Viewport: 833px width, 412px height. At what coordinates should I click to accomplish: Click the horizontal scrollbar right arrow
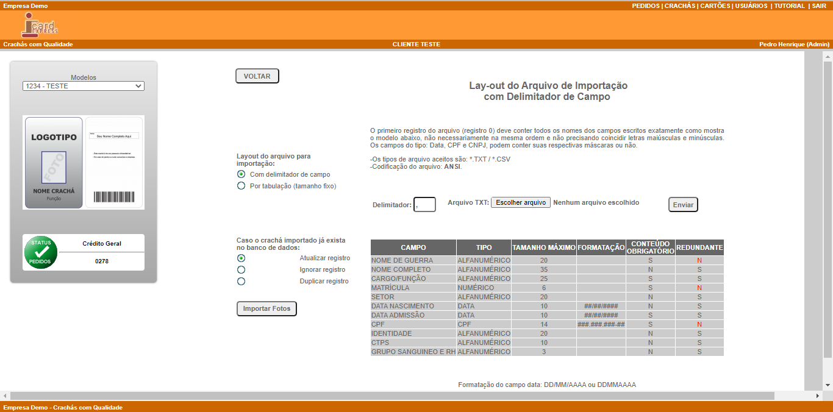click(x=818, y=396)
